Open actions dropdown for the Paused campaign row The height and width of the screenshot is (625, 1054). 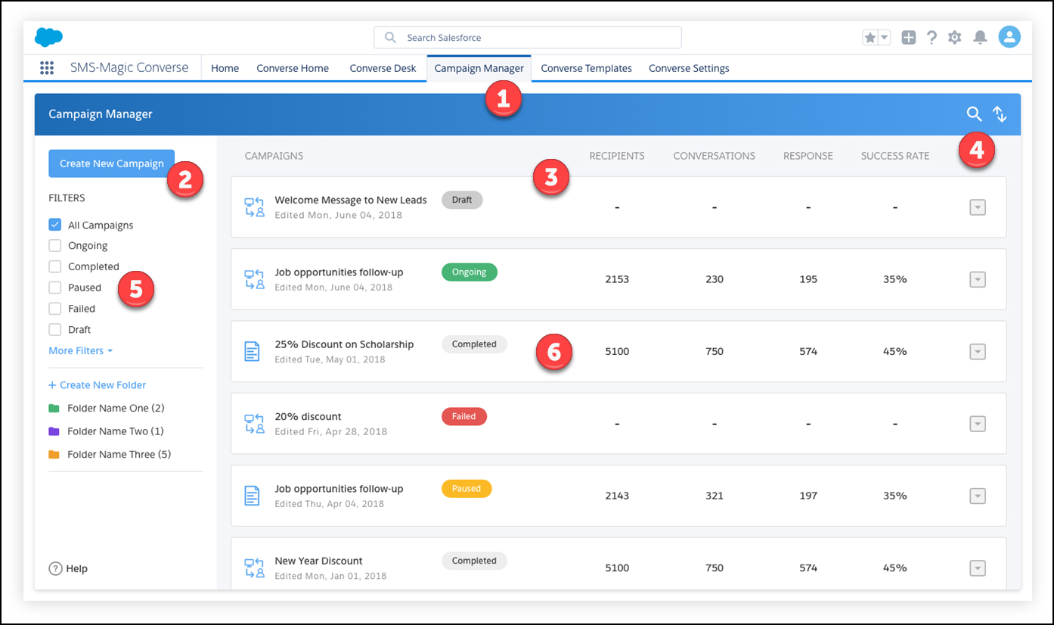[x=978, y=496]
